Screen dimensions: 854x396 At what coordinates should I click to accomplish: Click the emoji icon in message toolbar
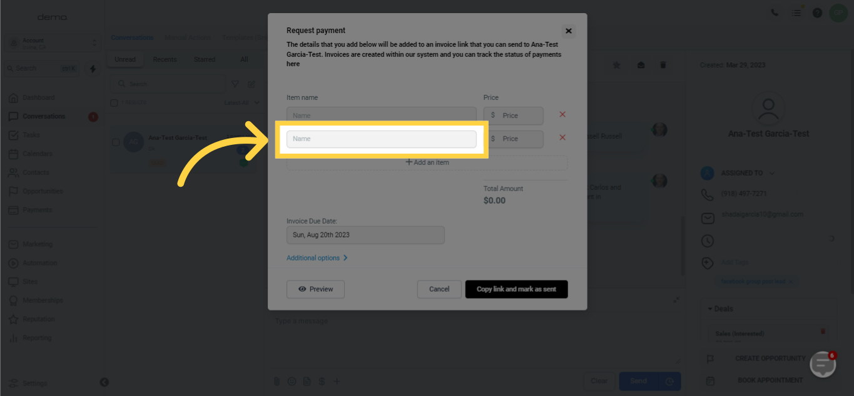tap(292, 381)
